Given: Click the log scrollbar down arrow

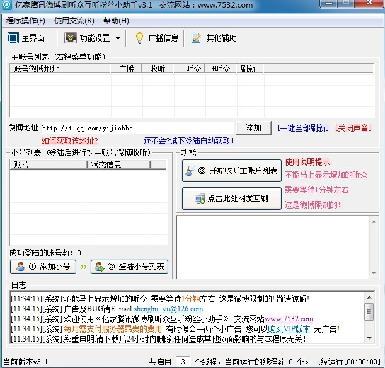Looking at the screenshot, I should pos(369,338).
